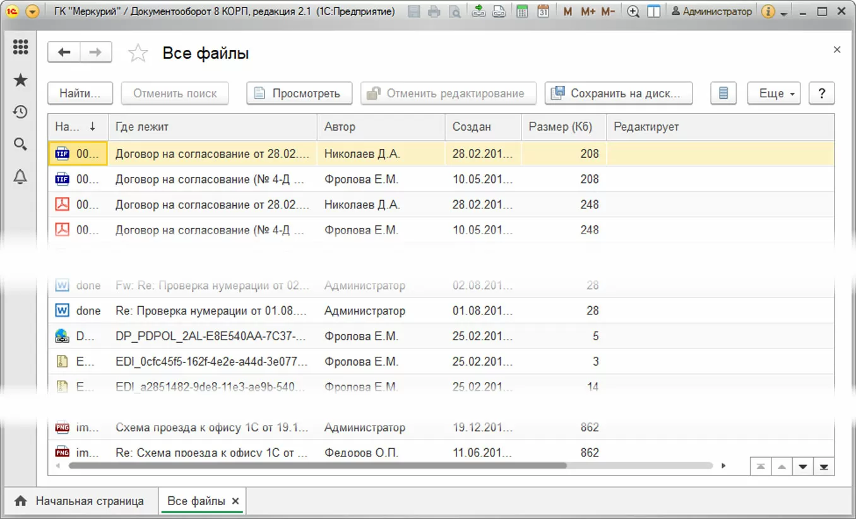Select the TIF file icon in Николаев Д.А. row

[62, 153]
